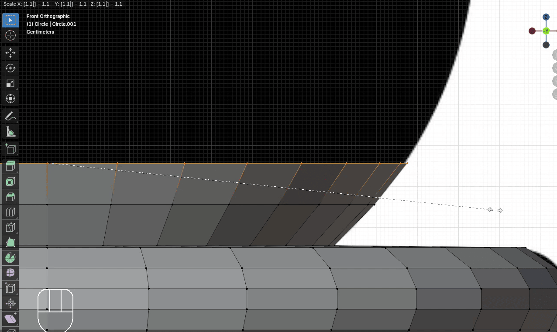557x332 pixels.
Task: Pick the Inset Faces tool
Action: click(x=10, y=181)
